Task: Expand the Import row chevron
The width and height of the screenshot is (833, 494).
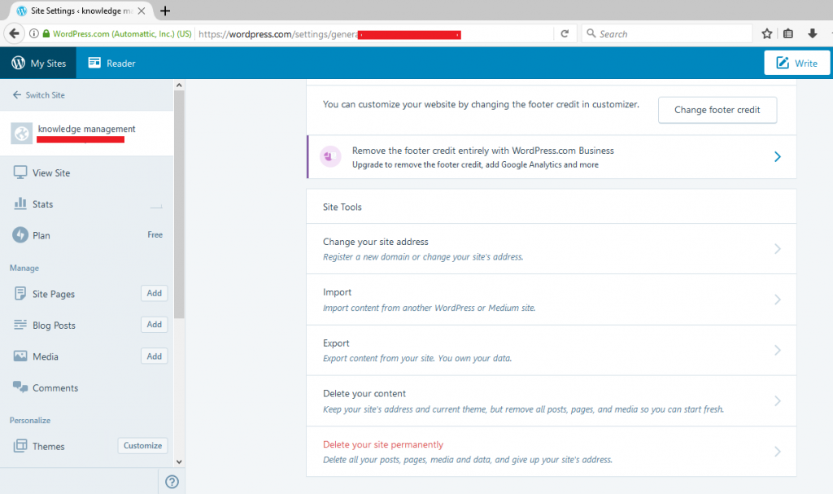Action: point(777,299)
